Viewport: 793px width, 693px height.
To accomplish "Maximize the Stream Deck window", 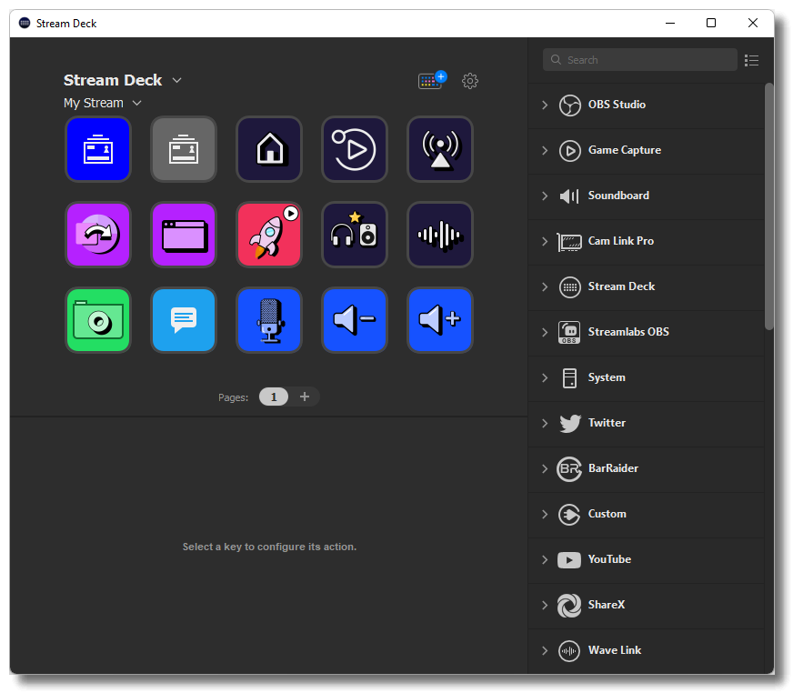I will [711, 23].
